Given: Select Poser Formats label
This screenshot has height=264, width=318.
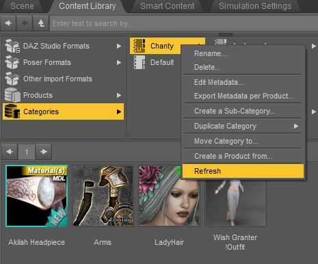Looking at the screenshot, I should click(47, 62).
